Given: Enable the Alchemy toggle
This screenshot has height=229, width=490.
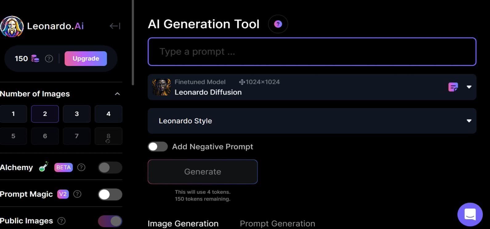Looking at the screenshot, I should tap(110, 168).
